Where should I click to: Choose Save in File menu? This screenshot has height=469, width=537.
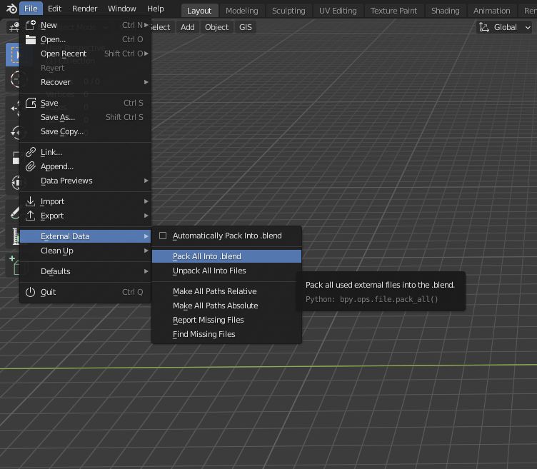pos(85,103)
